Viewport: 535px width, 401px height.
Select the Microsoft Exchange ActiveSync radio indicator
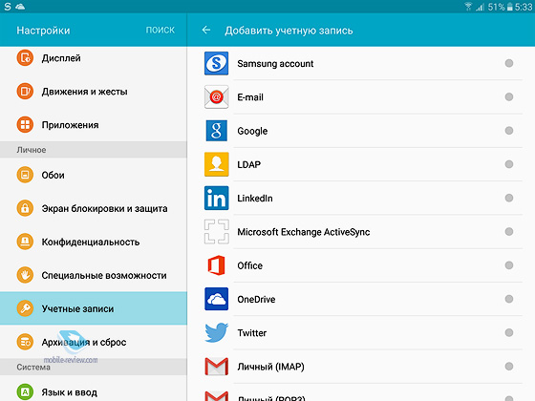point(508,232)
